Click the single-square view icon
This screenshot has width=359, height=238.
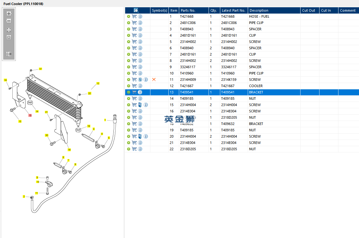9,37
